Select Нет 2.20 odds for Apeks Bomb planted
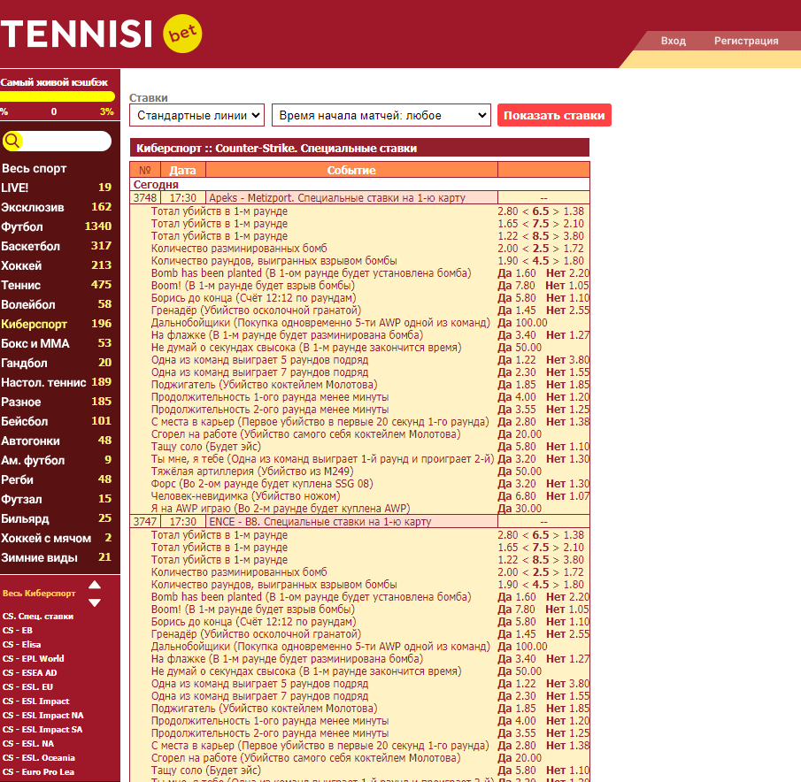Screen dimensions: 801x782 [567, 273]
